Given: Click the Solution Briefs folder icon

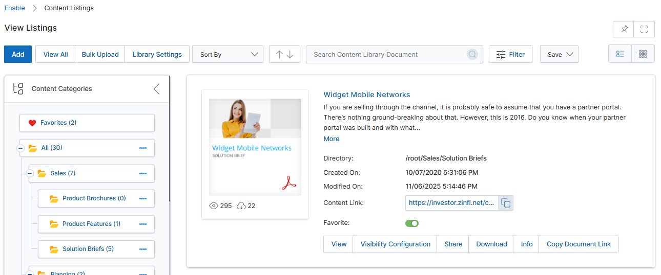Looking at the screenshot, I should (x=54, y=249).
